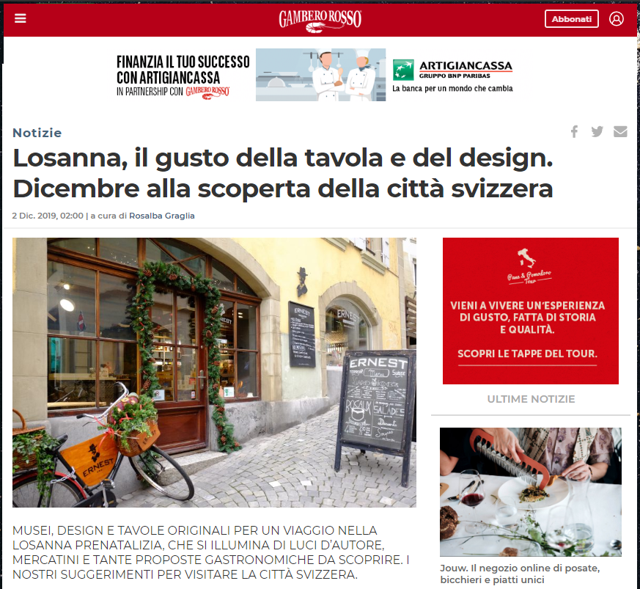
Task: Open the user account profile icon
Action: pos(617,19)
